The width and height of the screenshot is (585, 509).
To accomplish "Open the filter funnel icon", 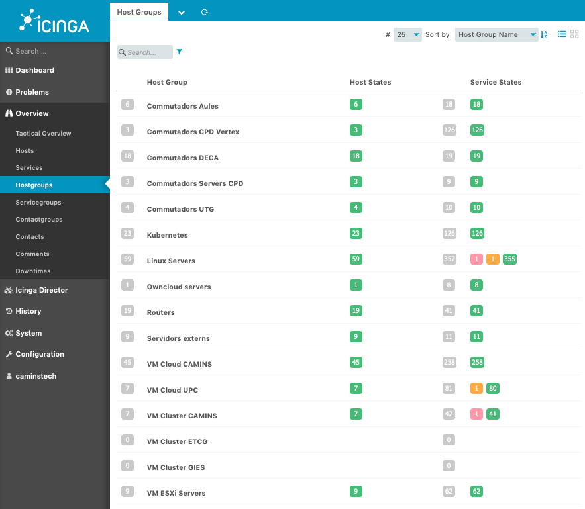I will click(x=180, y=52).
